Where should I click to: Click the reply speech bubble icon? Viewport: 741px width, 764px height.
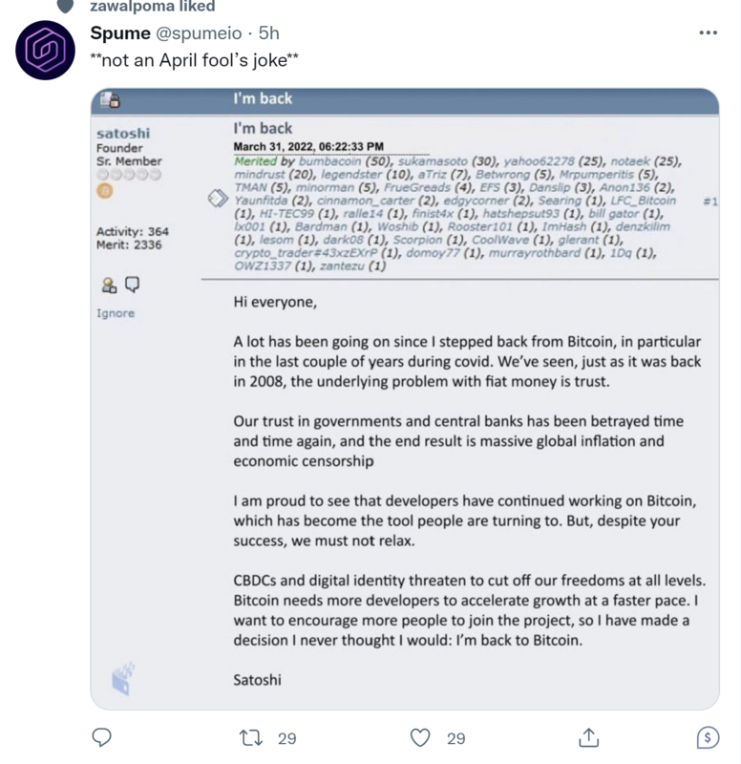[x=102, y=737]
